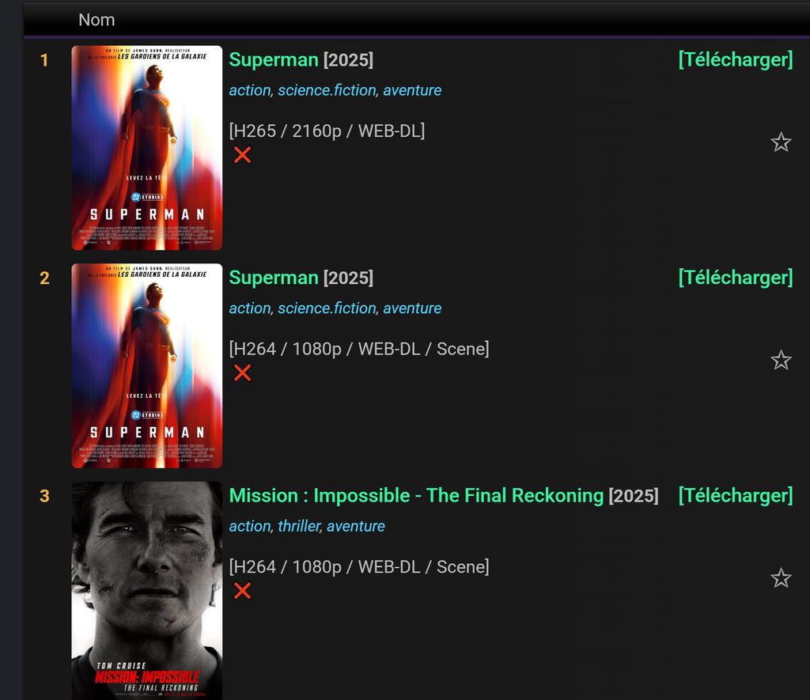This screenshot has height=700, width=810.
Task: Click red X icon under H265 2160p
Action: (242, 154)
